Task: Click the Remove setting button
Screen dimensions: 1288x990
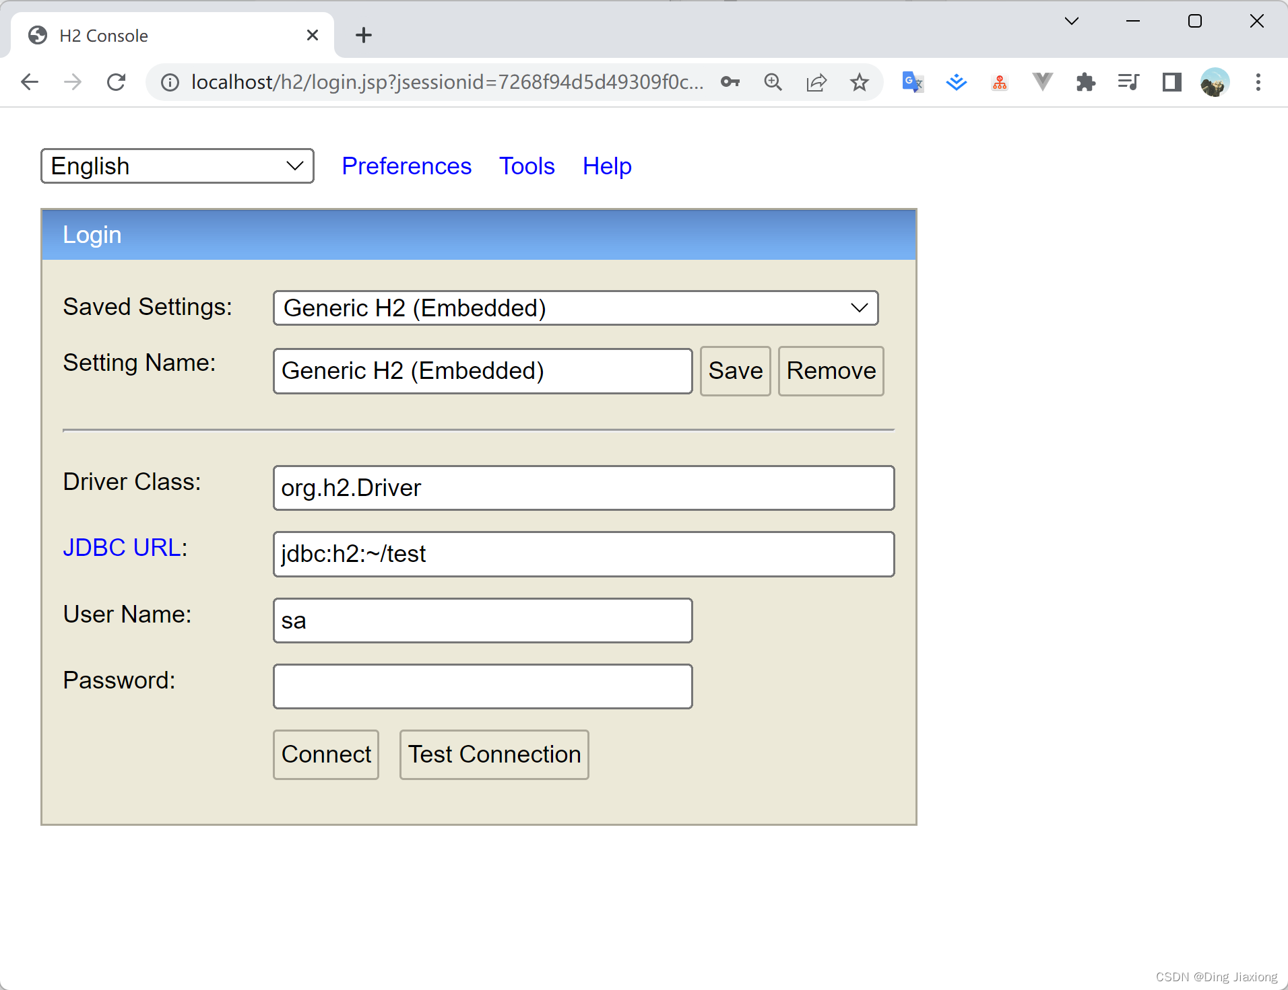Action: point(831,371)
